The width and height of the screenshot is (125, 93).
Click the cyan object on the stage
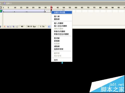point(62,63)
